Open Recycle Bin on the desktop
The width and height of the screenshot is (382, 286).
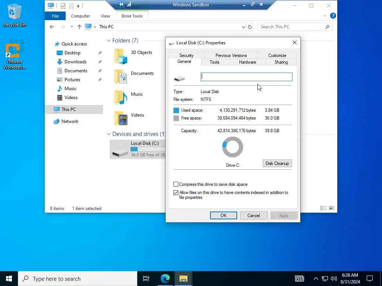click(x=15, y=15)
